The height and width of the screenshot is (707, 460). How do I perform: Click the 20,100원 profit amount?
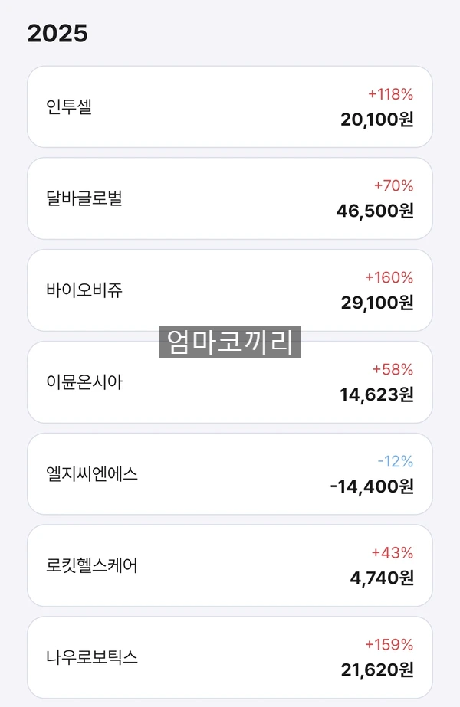pos(377,119)
